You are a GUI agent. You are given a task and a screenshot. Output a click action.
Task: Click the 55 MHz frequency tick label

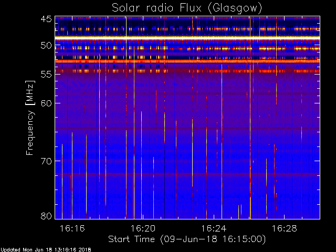pyautogui.click(x=46, y=75)
